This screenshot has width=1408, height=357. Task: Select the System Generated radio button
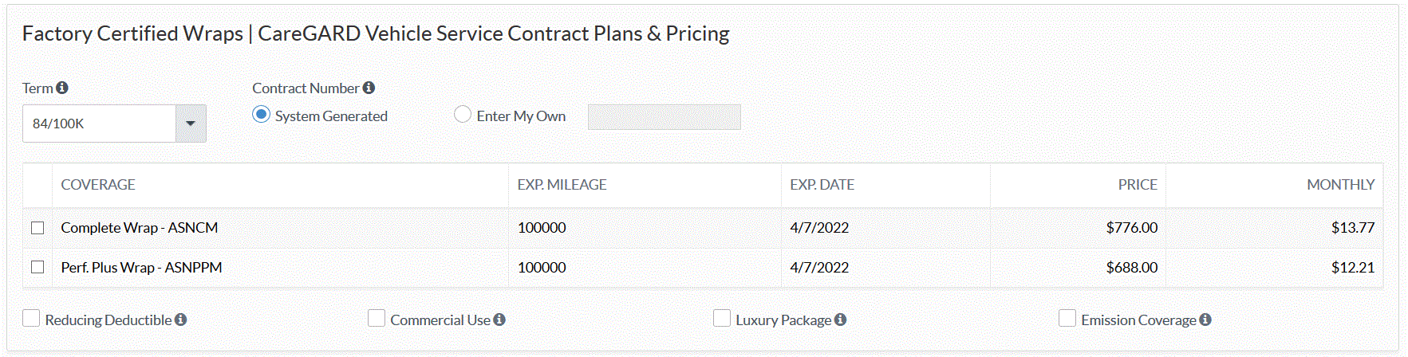coord(261,115)
